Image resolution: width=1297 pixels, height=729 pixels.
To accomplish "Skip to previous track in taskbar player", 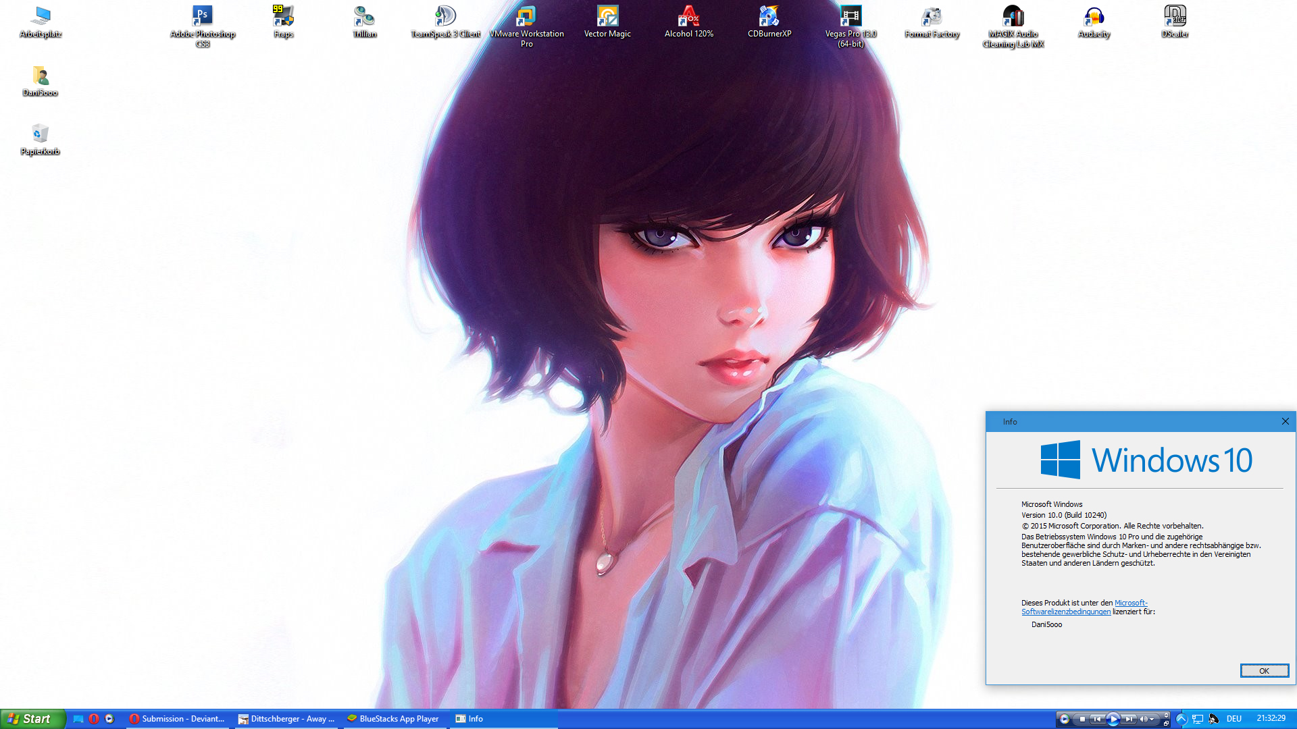I will click(x=1097, y=719).
